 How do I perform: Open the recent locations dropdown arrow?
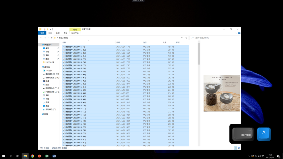pyautogui.click(x=48, y=38)
